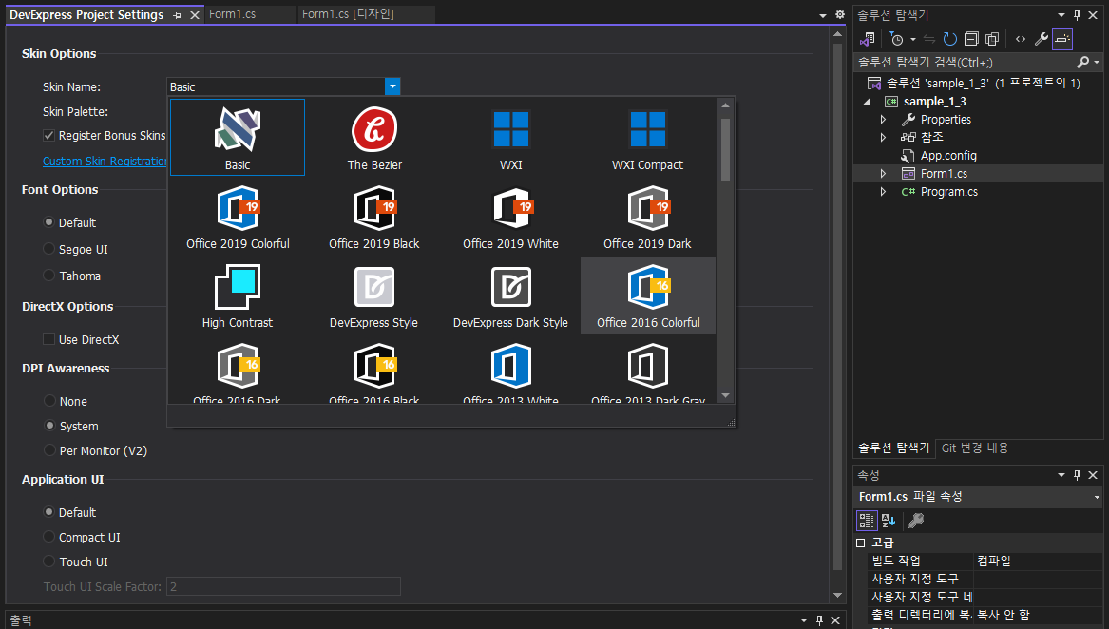Set DPI Awareness to None

(49, 400)
